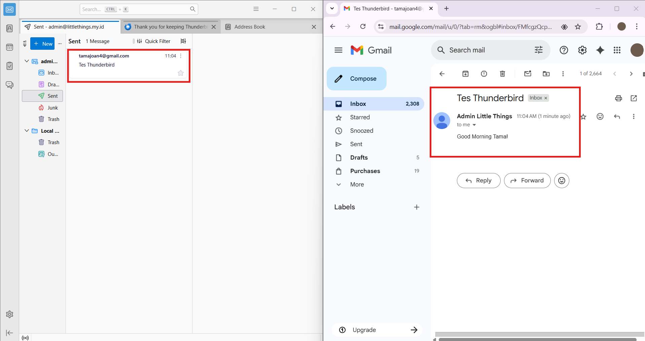Click reply arrow icon beside sender
Viewport: 645px width, 341px height.
point(617,116)
